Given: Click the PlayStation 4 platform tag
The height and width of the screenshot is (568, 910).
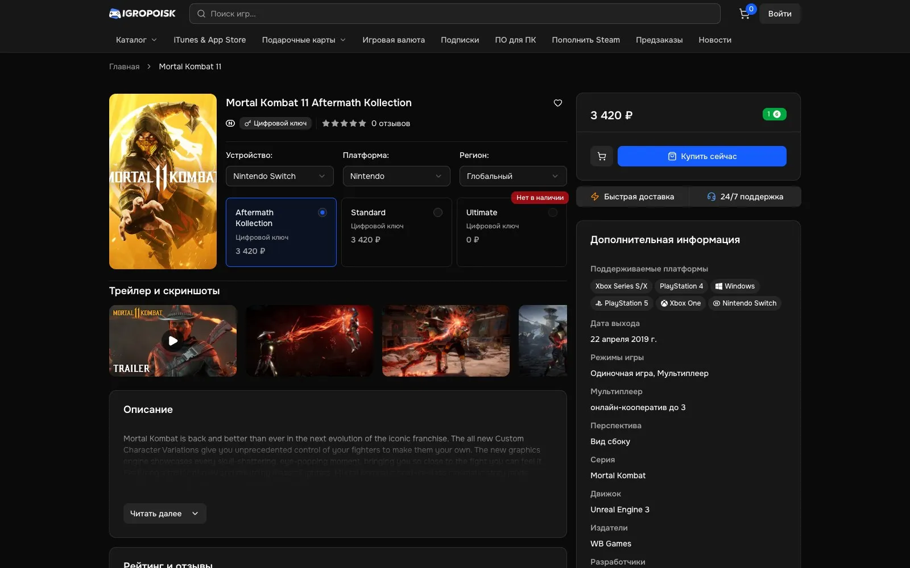Looking at the screenshot, I should coord(681,286).
